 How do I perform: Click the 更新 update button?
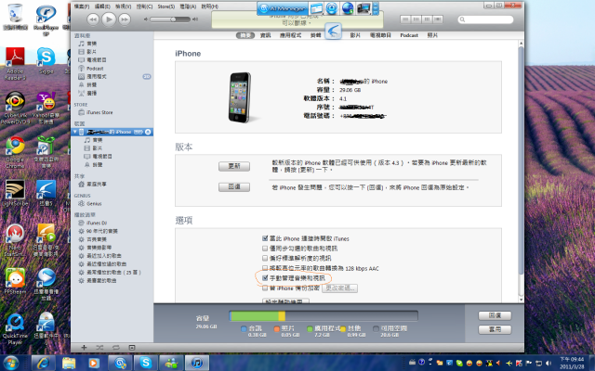(x=234, y=166)
